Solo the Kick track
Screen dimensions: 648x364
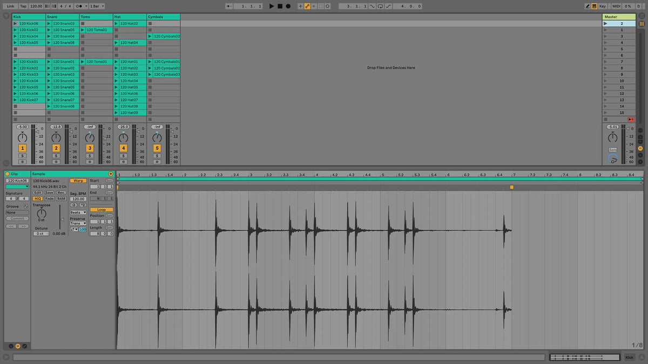[22, 155]
